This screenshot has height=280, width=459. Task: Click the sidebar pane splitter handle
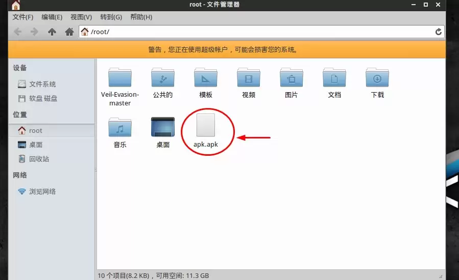click(95, 170)
